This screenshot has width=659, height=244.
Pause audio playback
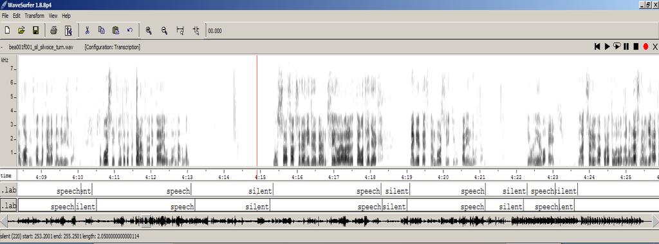tap(626, 47)
